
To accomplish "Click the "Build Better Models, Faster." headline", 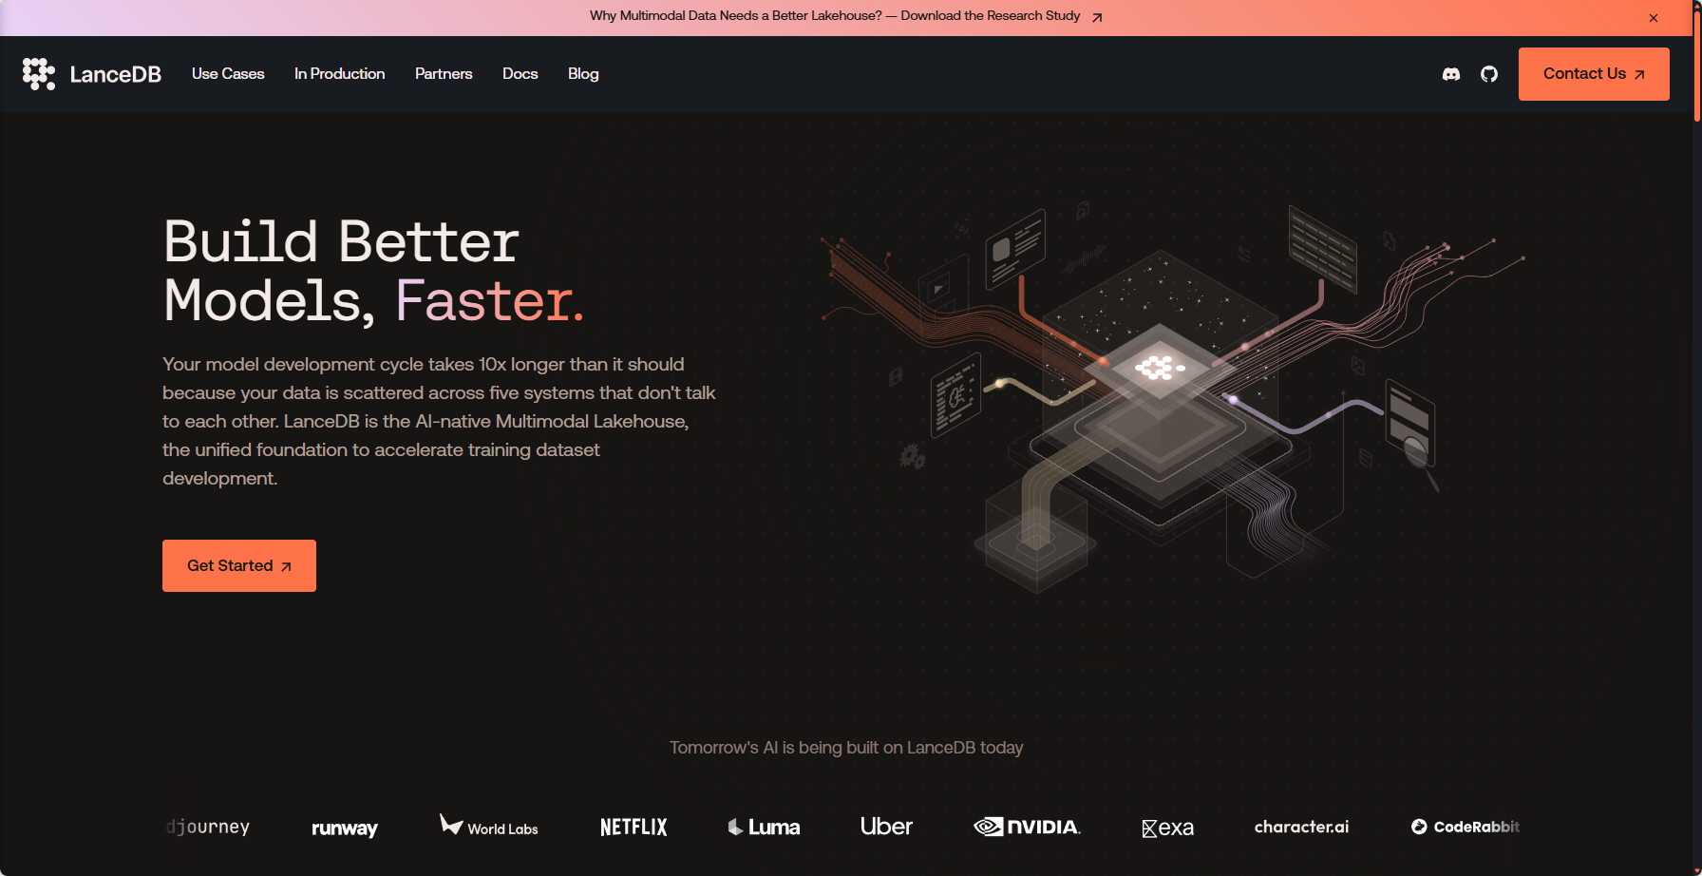I will pos(374,271).
